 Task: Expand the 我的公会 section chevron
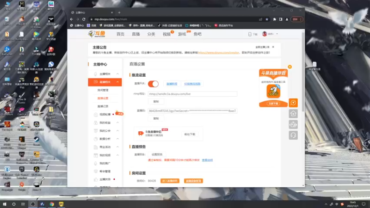coord(117,131)
